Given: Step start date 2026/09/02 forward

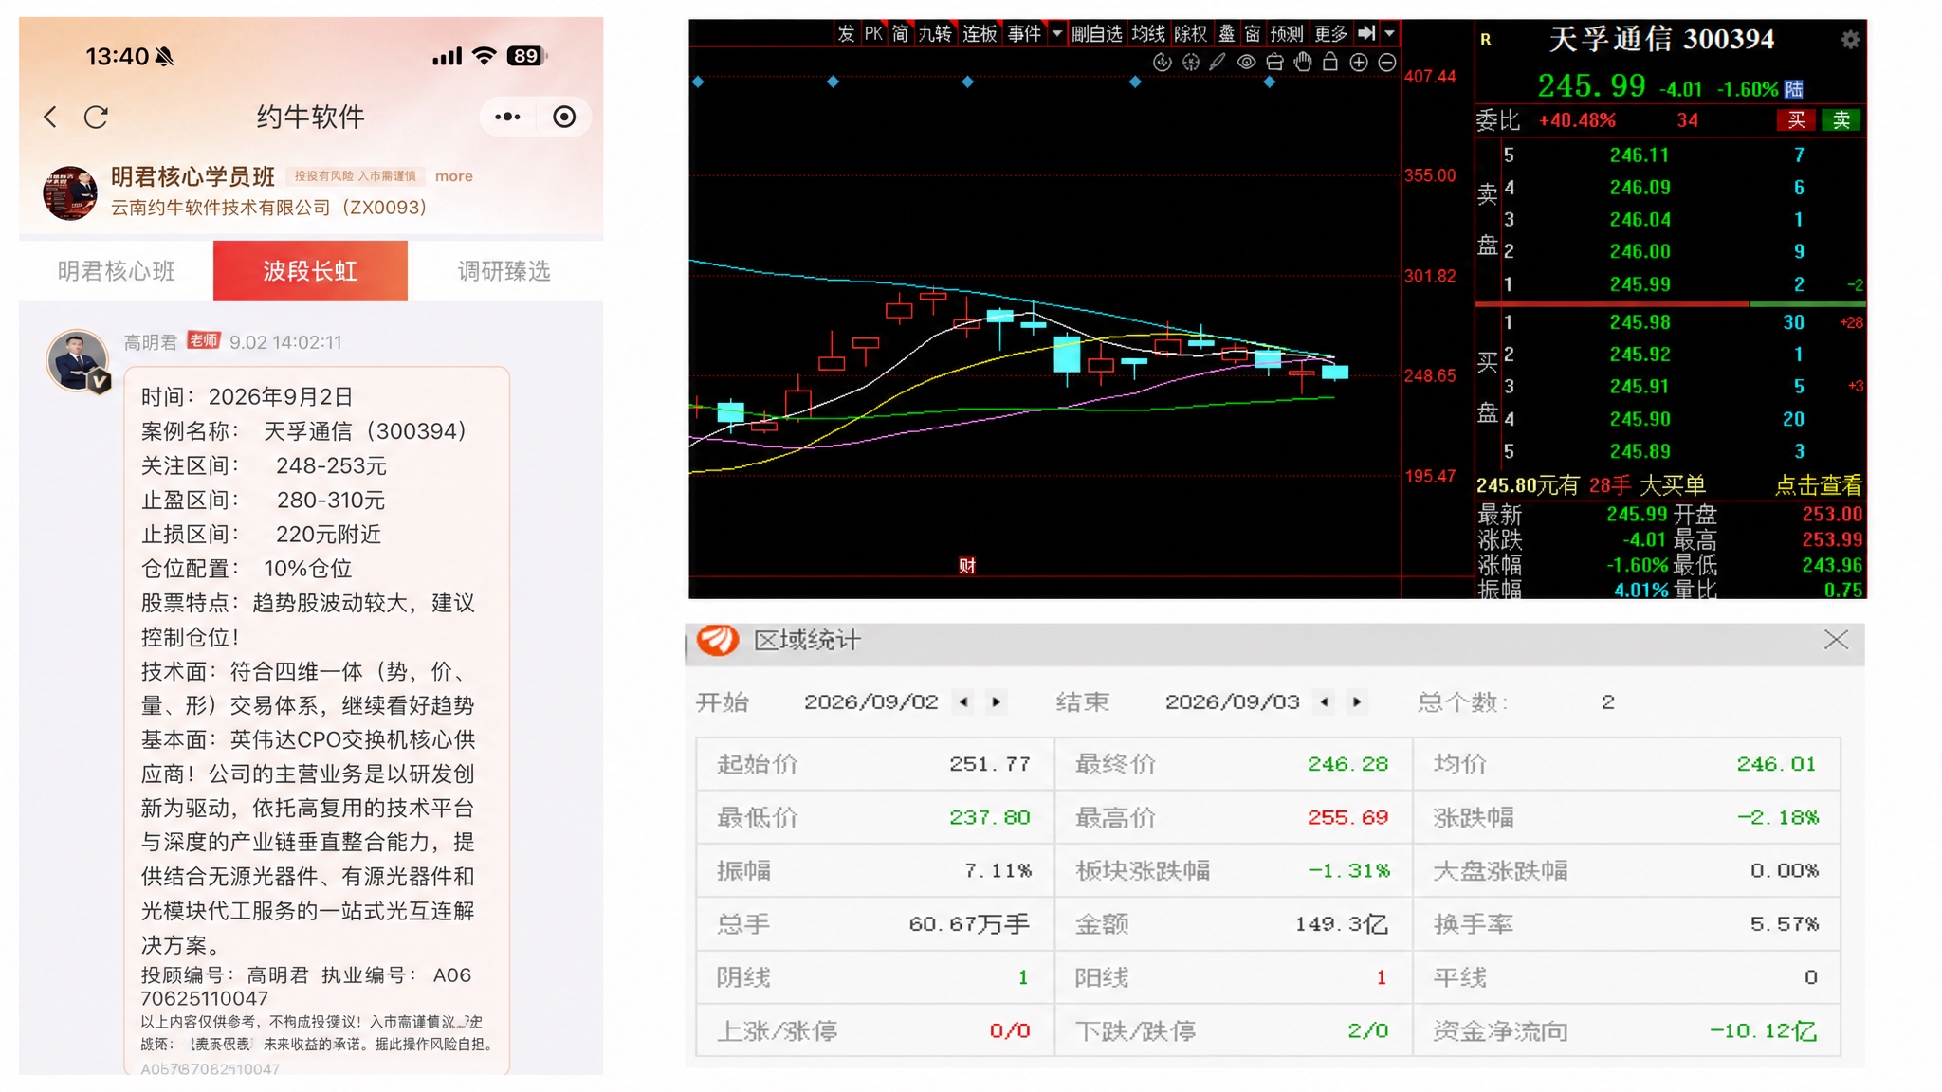Looking at the screenshot, I should pos(996,702).
